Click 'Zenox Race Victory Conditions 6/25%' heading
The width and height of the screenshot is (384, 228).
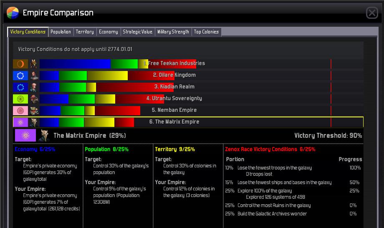point(270,149)
